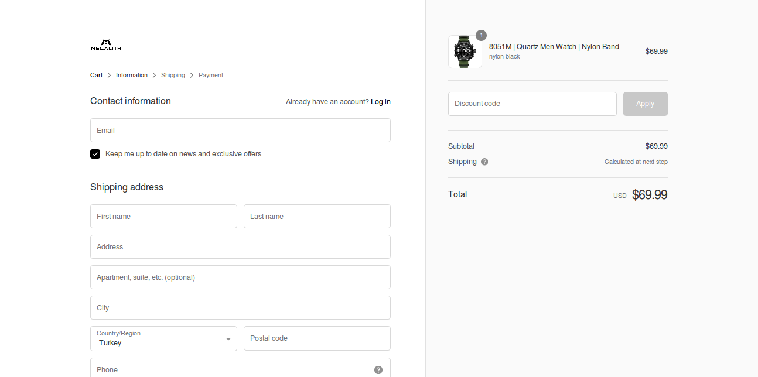Click the Megalith logo
The image size is (758, 377).
(106, 45)
